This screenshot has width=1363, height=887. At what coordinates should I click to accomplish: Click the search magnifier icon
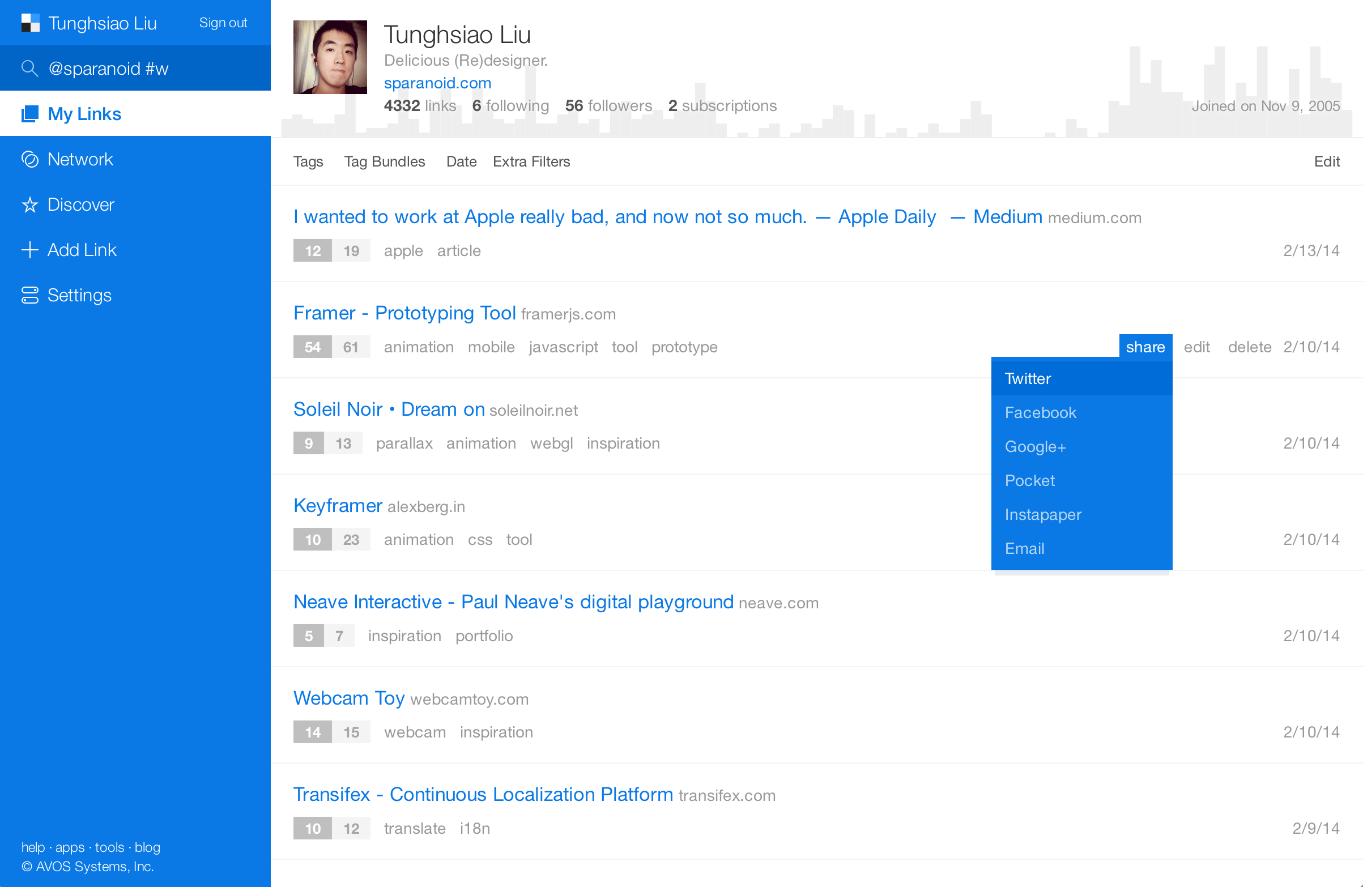pos(30,68)
